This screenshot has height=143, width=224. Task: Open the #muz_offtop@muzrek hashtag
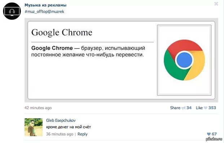(x=44, y=11)
